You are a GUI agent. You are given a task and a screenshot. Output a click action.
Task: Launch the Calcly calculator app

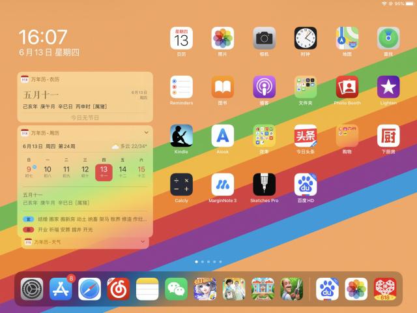(181, 185)
